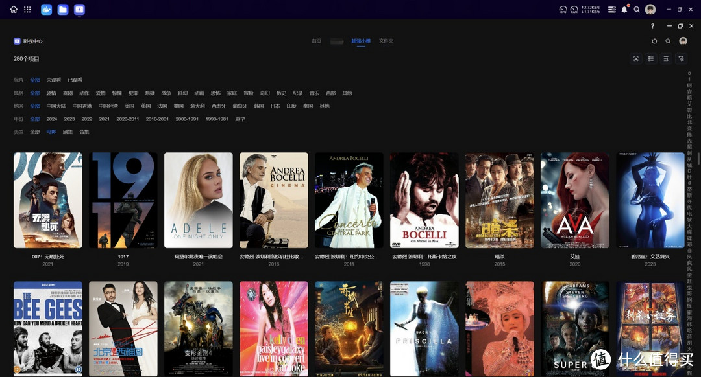Select the 未观看 watch status filter

click(x=53, y=80)
